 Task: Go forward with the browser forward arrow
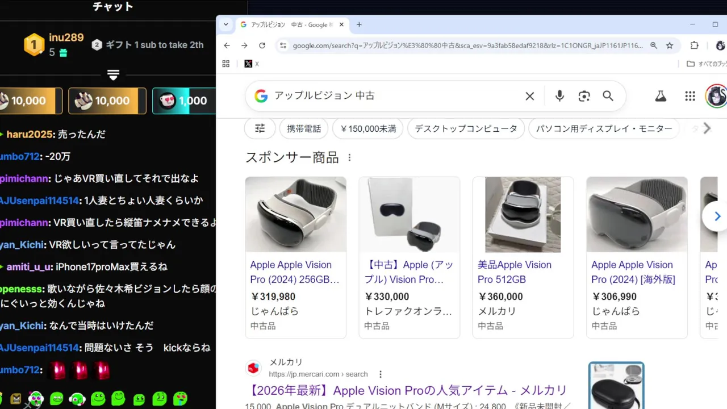pos(244,45)
